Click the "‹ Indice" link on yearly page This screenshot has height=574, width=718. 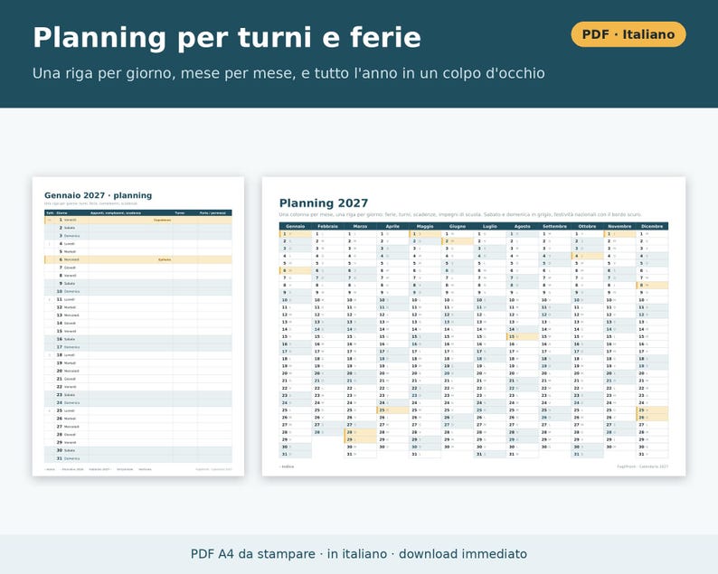tap(287, 466)
